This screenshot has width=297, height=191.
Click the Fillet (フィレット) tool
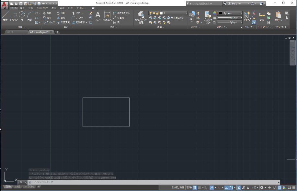[77, 18]
